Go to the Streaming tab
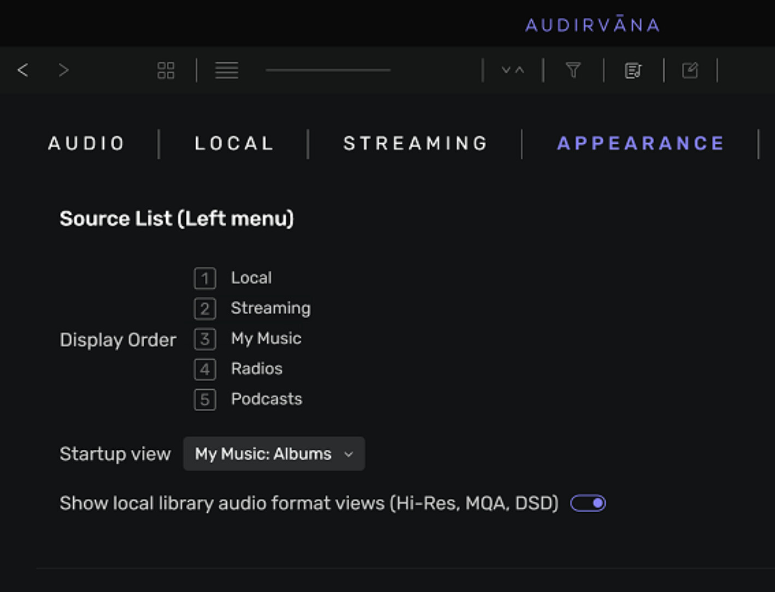This screenshot has width=775, height=592. click(415, 143)
